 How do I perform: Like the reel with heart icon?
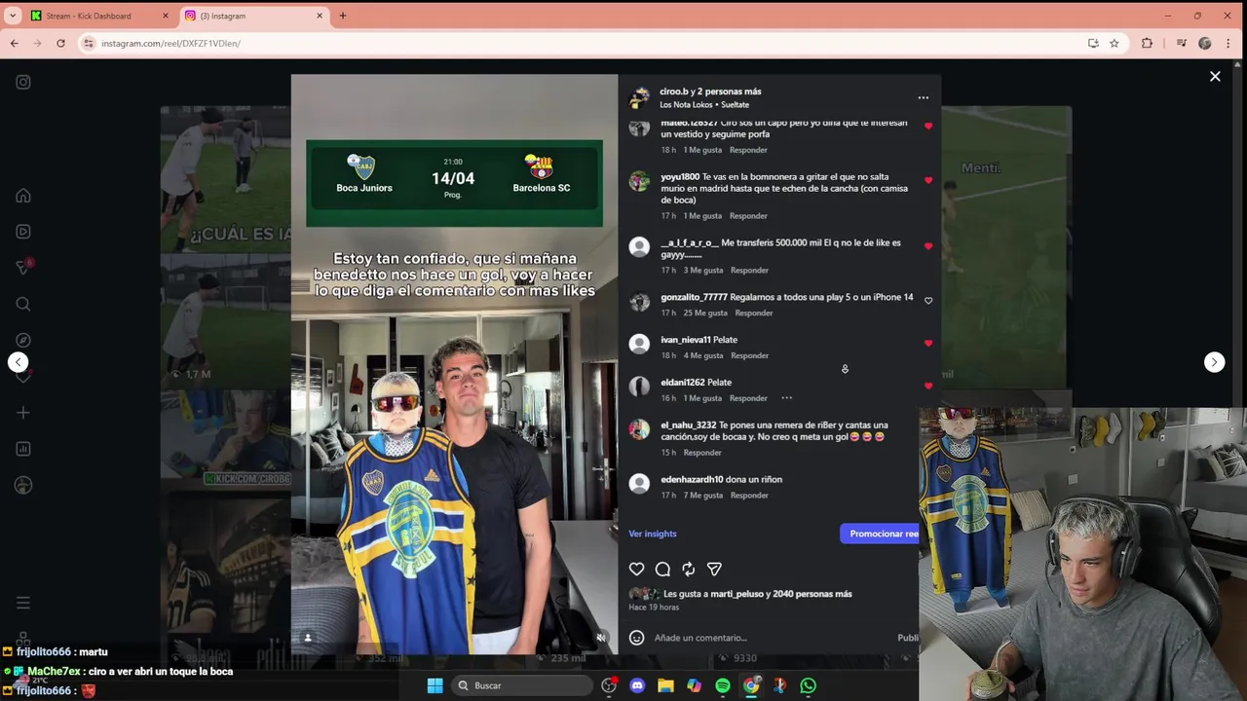click(636, 569)
